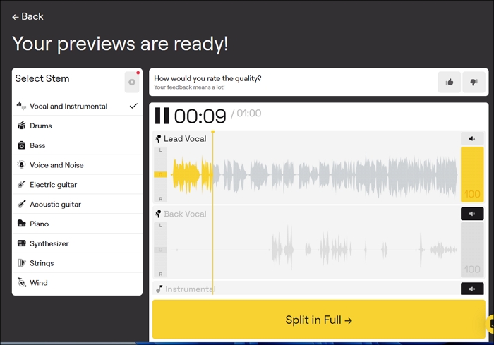Viewport: 494px width, 345px height.
Task: Select the Piano stem icon
Action: tap(23, 224)
